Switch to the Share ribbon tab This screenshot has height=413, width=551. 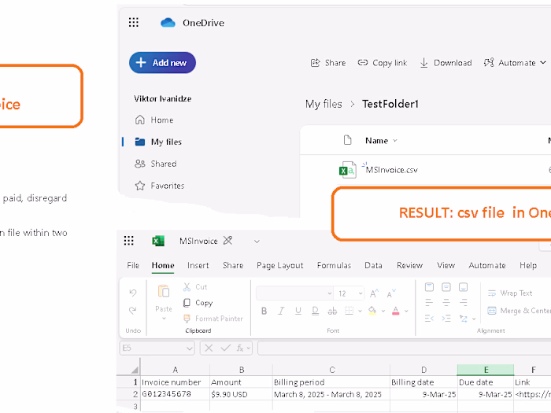tap(233, 266)
